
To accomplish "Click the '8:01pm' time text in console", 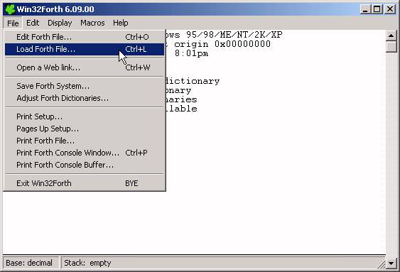I will tap(191, 53).
